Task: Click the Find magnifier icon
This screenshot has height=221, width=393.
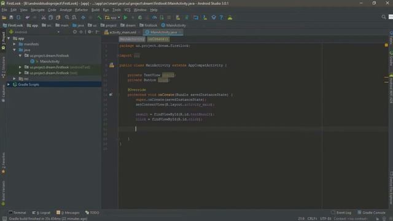Action: [x=67, y=18]
